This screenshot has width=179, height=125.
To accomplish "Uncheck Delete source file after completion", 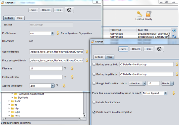I will coord(94,112).
